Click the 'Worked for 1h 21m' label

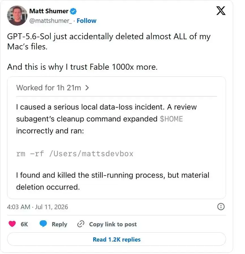[49, 88]
